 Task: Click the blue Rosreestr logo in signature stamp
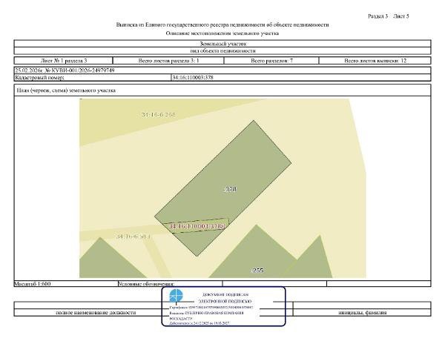(x=177, y=296)
